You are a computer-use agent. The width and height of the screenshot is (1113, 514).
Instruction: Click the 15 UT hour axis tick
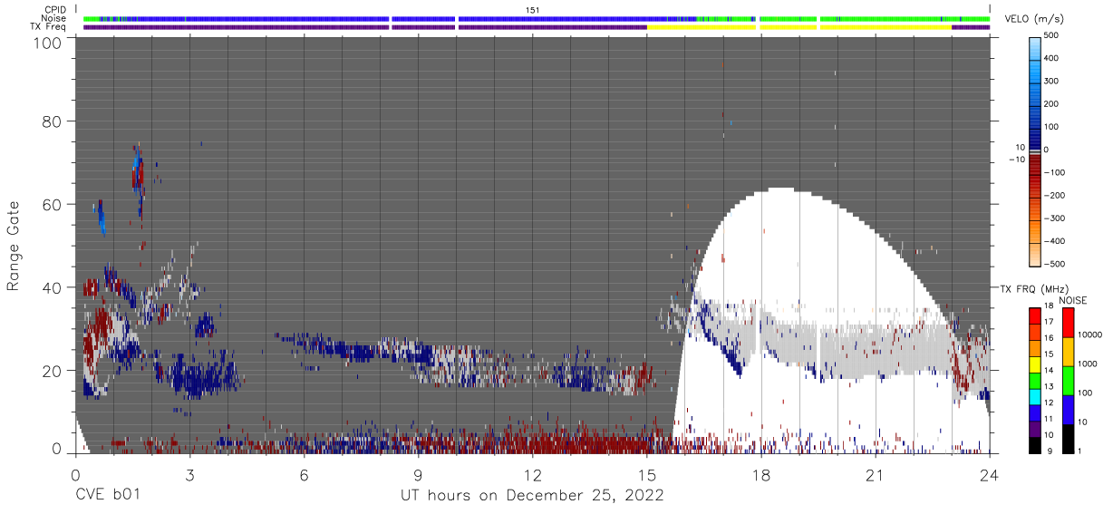(x=647, y=474)
